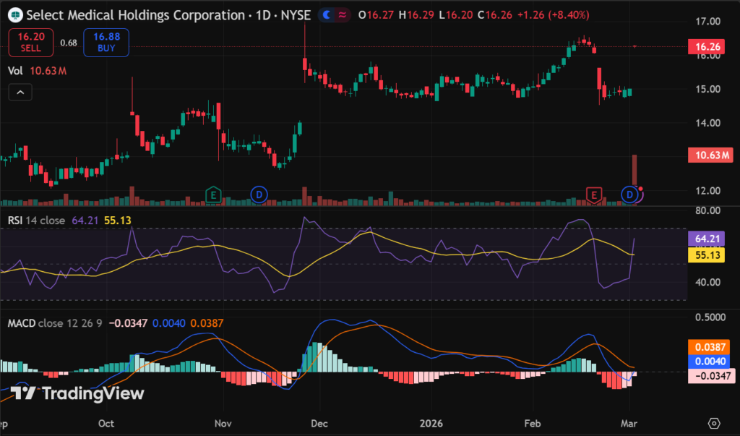Image resolution: width=740 pixels, height=436 pixels.
Task: Click the TradingView logo
Action: pos(77,393)
